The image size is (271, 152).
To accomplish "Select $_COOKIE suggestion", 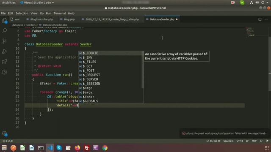I will click(x=110, y=53).
